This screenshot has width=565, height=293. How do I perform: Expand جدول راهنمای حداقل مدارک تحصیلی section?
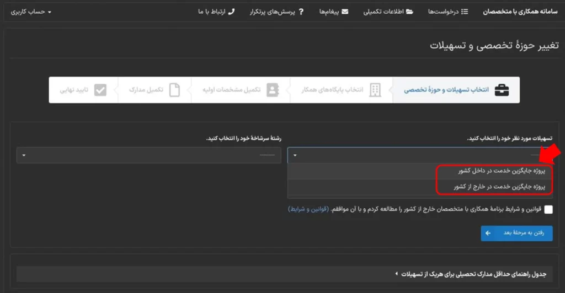(x=284, y=274)
